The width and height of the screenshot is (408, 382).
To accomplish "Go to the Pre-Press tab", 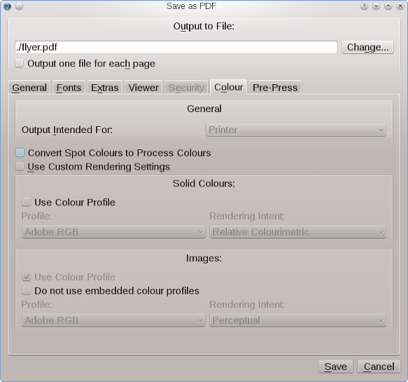I will pos(275,88).
